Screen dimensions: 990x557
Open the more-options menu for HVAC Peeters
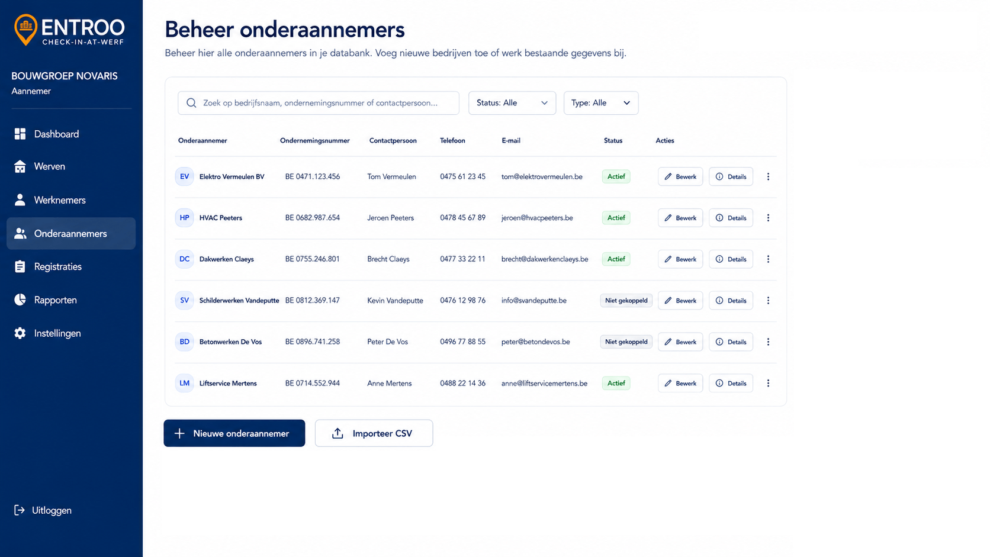[x=768, y=218]
